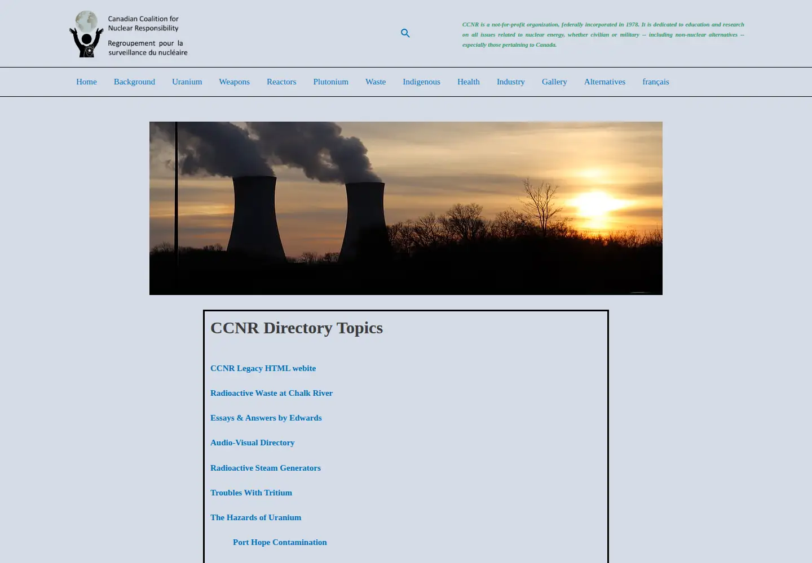Open the Audio-Visual Directory link
Screen dimensions: 812x563
[252, 443]
